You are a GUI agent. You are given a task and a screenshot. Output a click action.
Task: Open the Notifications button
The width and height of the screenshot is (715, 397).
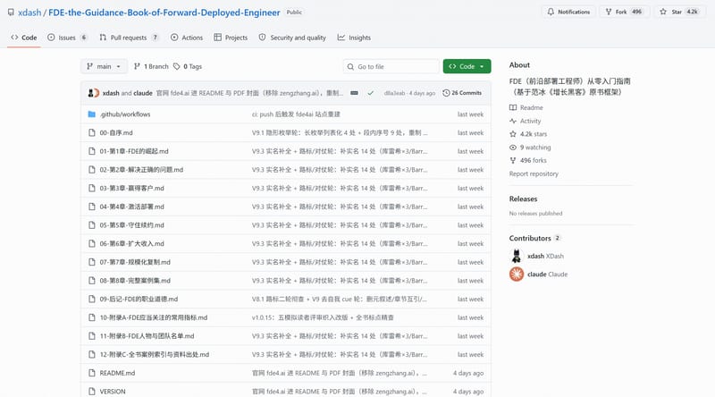coord(568,12)
